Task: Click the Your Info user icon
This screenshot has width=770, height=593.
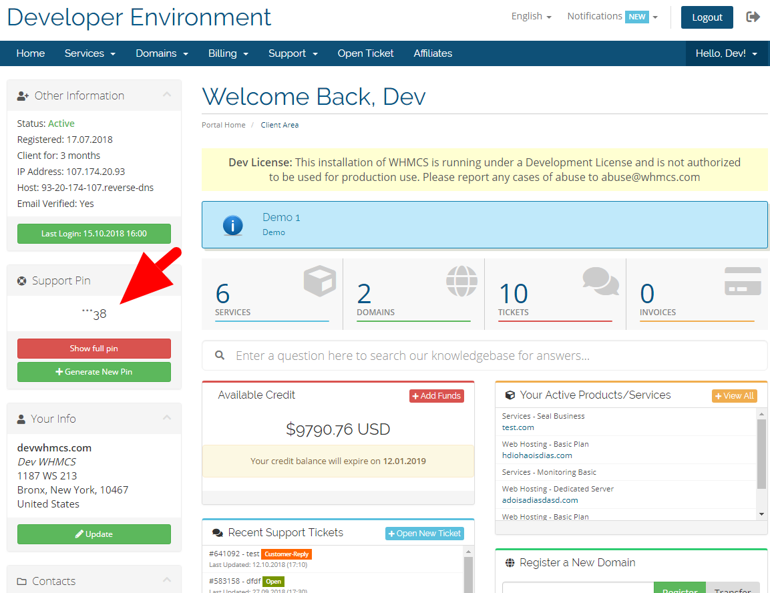Action: coord(21,419)
